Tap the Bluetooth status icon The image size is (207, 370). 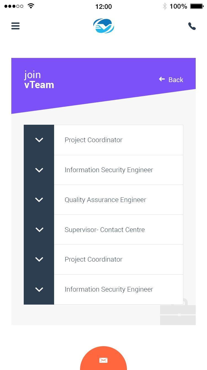[x=164, y=6]
